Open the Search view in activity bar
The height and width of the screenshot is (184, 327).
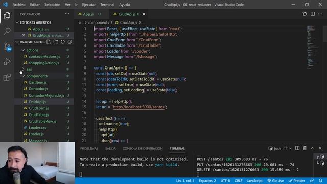(x=7, y=31)
